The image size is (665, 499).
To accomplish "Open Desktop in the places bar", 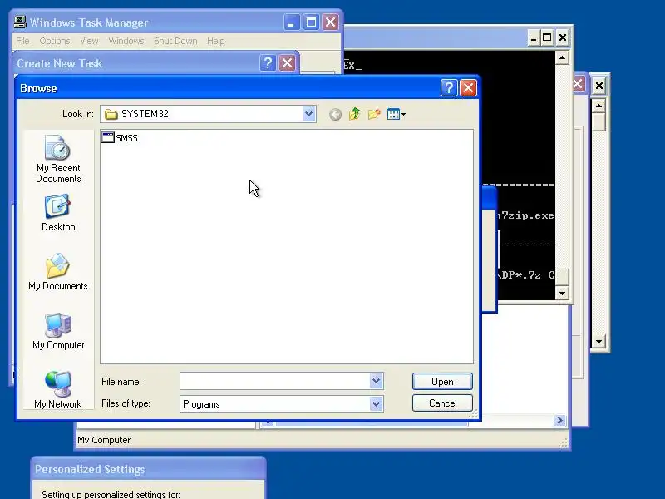I will click(58, 213).
